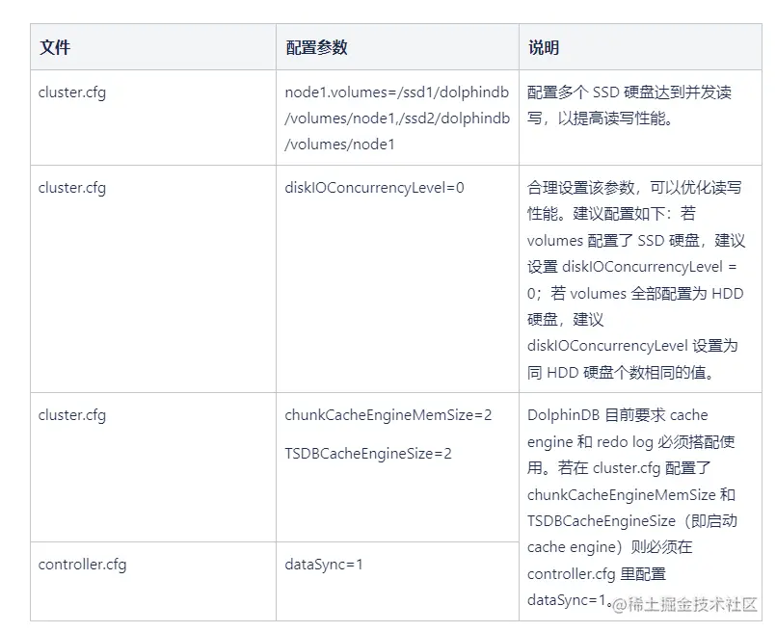Click TSDBCacheEngineSize=2 parameter text
Viewport: 776px width, 632px height.
pos(367,454)
